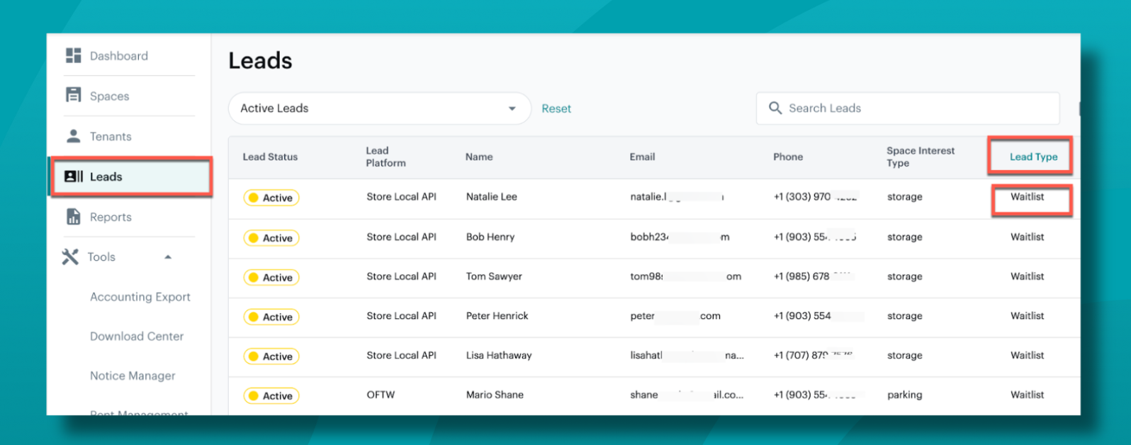This screenshot has height=445, width=1131.
Task: Click the Leads page heading
Action: coord(260,61)
